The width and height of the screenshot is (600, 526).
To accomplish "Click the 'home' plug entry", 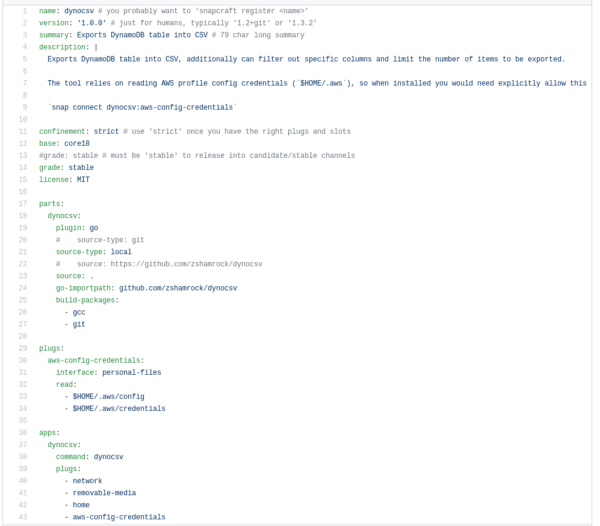I will click(81, 505).
